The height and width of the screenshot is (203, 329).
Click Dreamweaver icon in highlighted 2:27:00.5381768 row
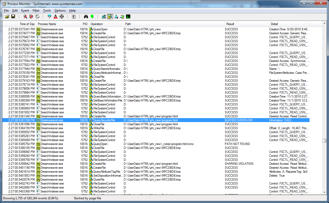[38, 120]
